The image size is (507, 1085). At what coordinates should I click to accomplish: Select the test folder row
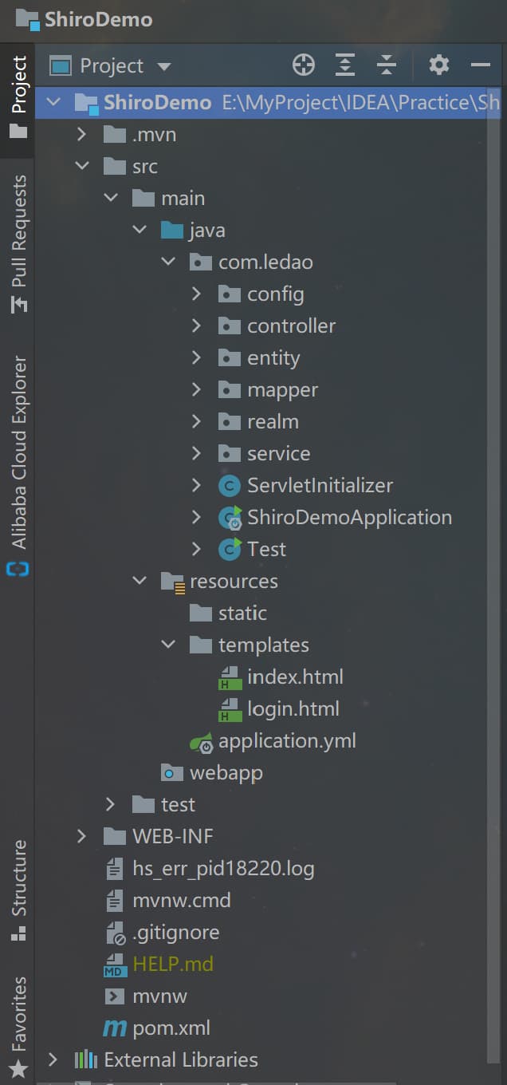click(260, 804)
